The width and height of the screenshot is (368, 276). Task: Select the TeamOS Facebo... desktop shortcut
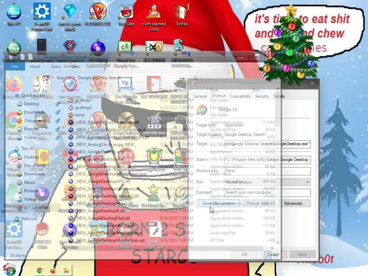click(14, 235)
